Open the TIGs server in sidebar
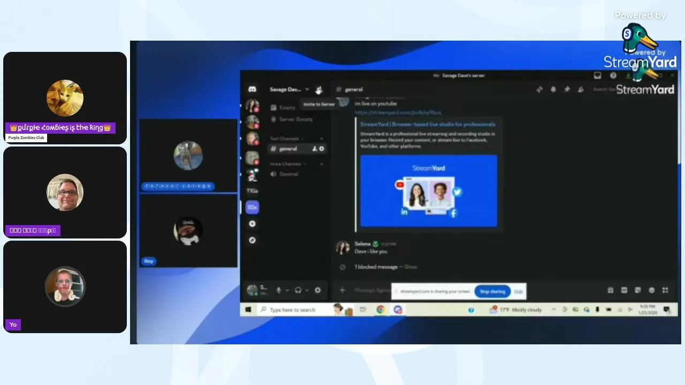685x385 pixels. (x=252, y=191)
